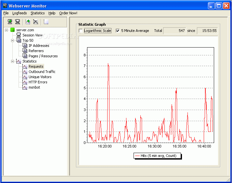232x183 pixels.
Task: View the Outbound Traffic statistic
Action: click(42, 72)
